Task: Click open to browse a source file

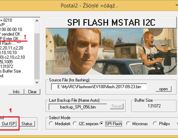Action: pos(163,89)
